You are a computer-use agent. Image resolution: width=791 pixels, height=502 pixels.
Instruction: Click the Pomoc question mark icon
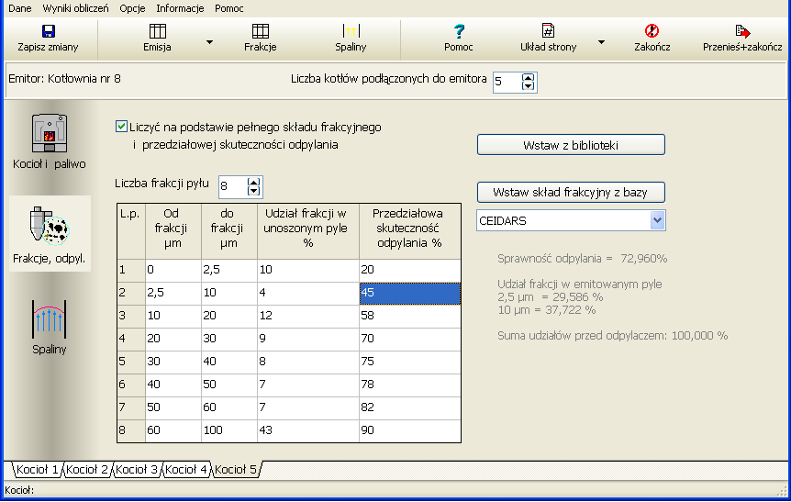(x=459, y=31)
